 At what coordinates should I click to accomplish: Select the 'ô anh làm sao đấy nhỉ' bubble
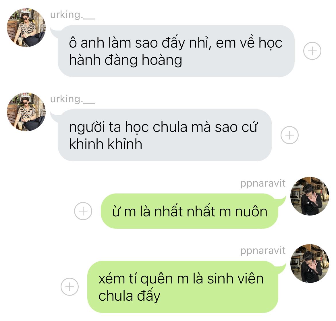[176, 51]
